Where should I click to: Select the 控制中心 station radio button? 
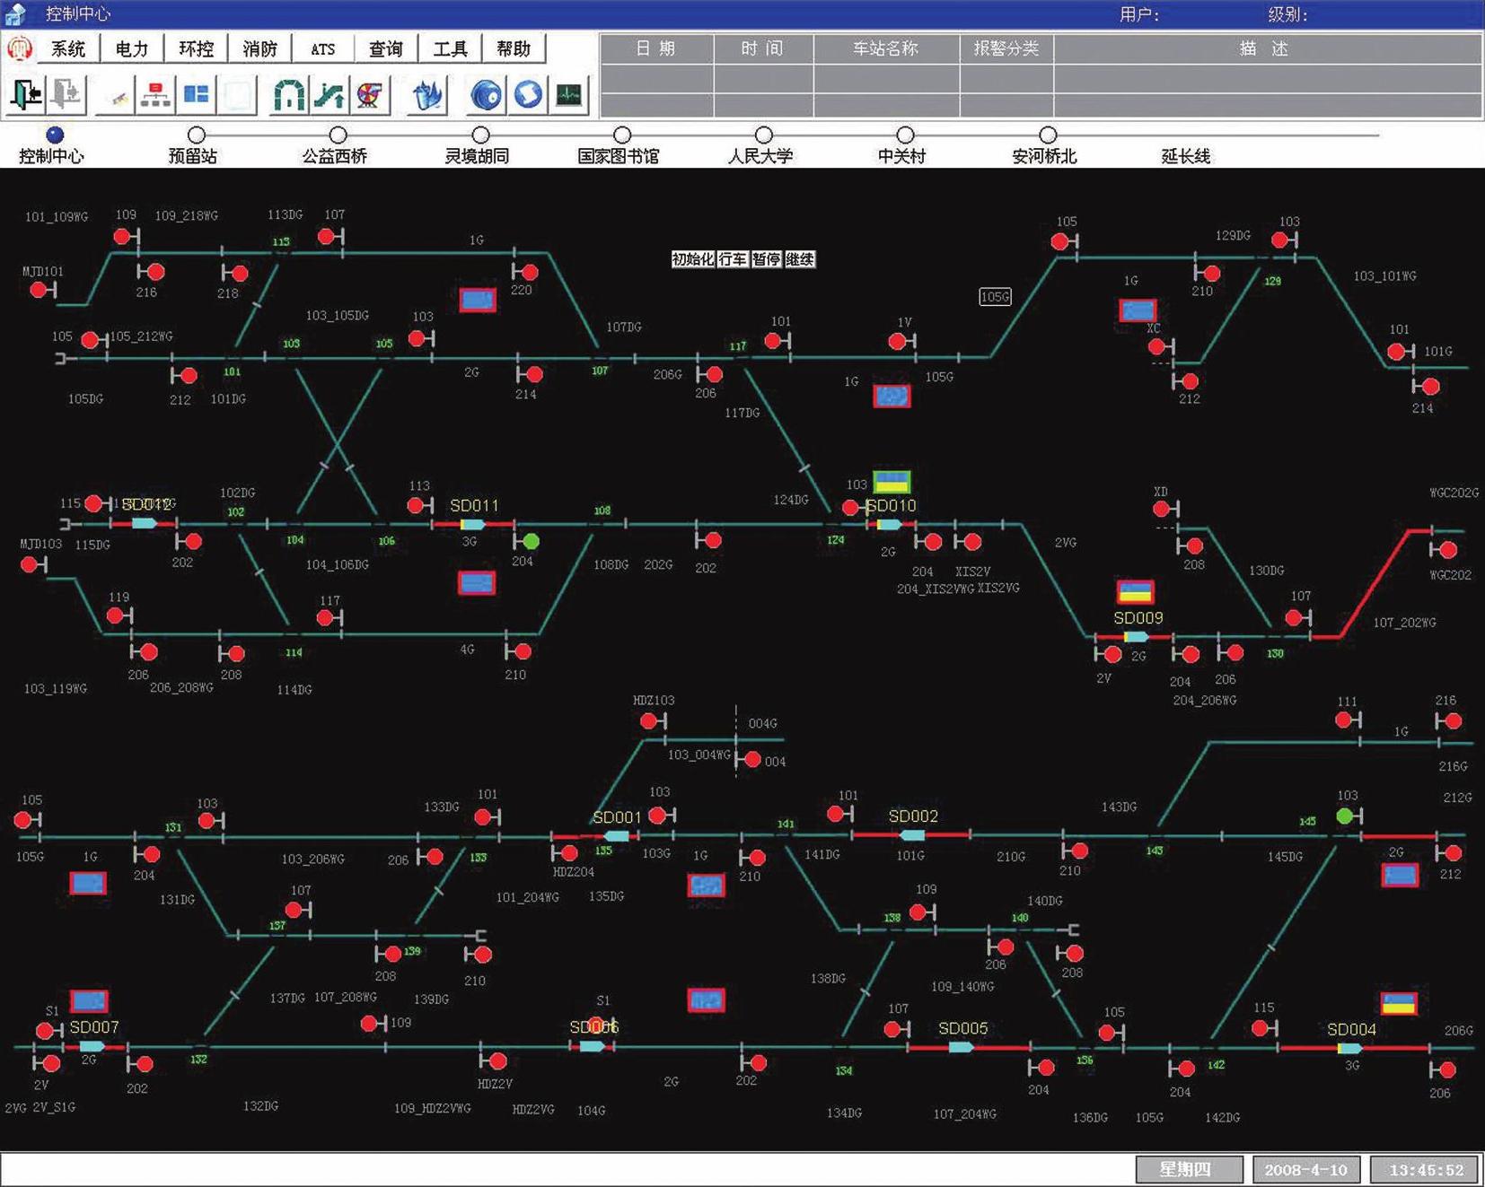pos(55,135)
